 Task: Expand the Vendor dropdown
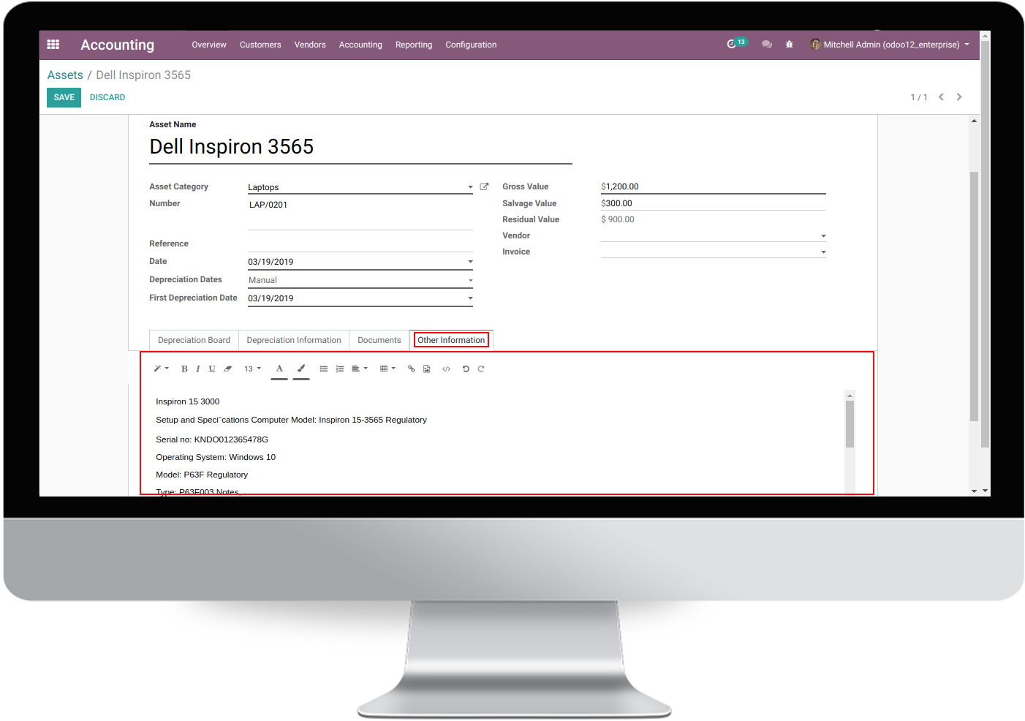click(x=823, y=236)
